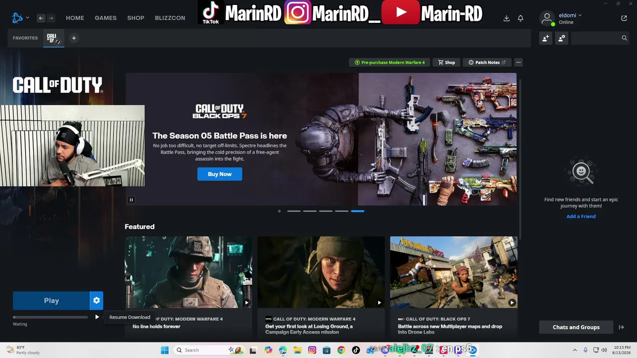Click the add friend icon button
This screenshot has width=637, height=358.
[546, 38]
